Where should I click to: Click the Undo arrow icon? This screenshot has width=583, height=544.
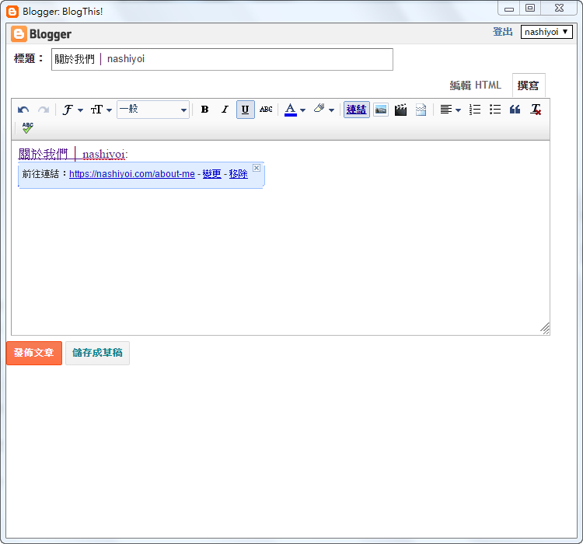23,110
